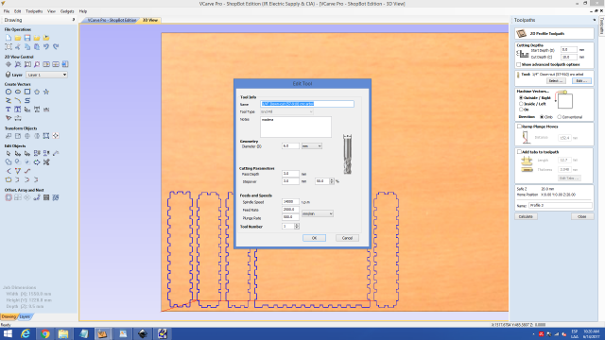The height and width of the screenshot is (340, 605).
Task: Collapse the Drawing panel pin arrow
Action: point(74,20)
